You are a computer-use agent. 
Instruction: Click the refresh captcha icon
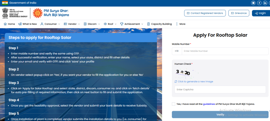pos(175,81)
